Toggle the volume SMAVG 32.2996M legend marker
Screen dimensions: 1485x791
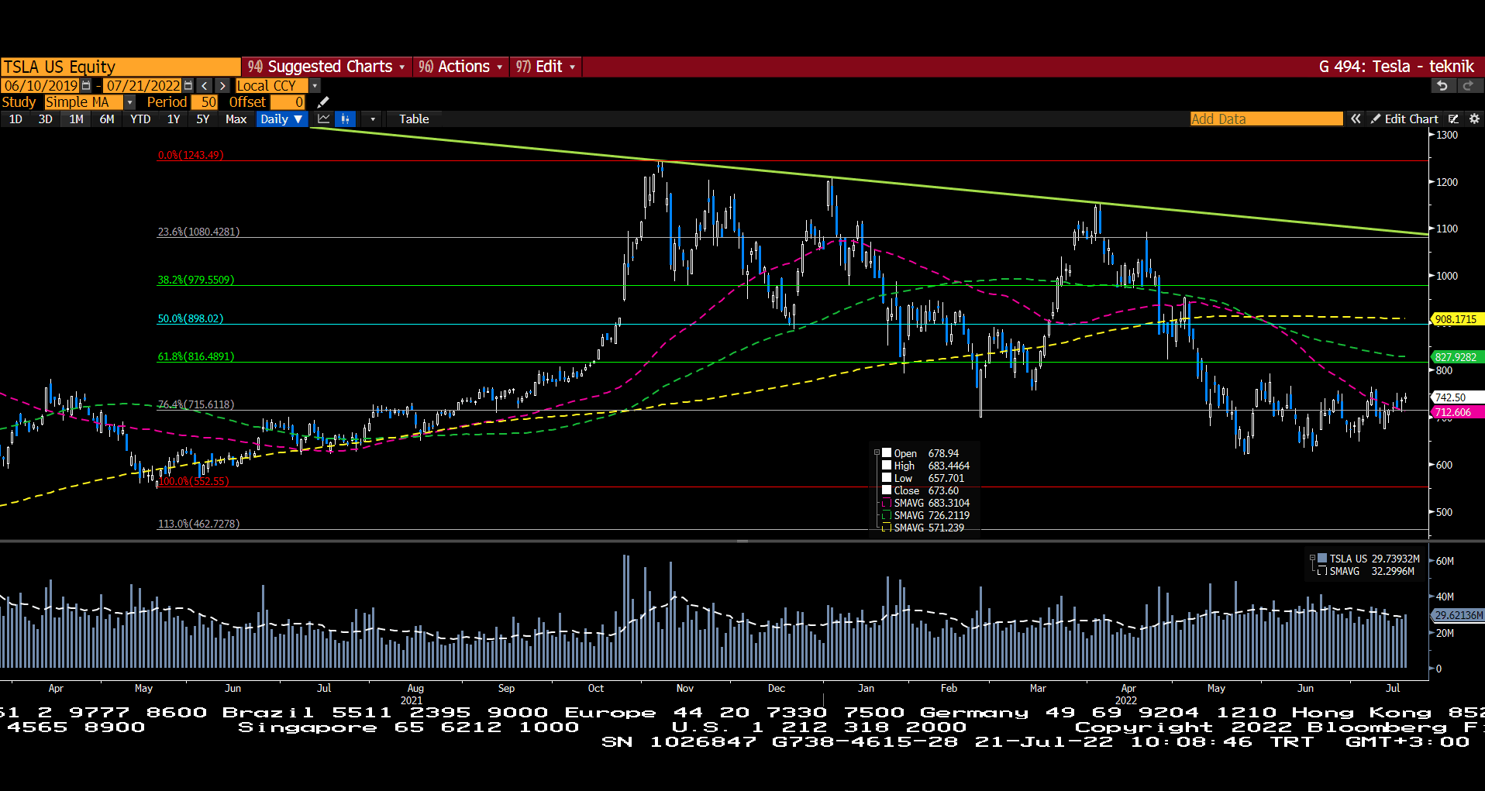coord(1322,571)
